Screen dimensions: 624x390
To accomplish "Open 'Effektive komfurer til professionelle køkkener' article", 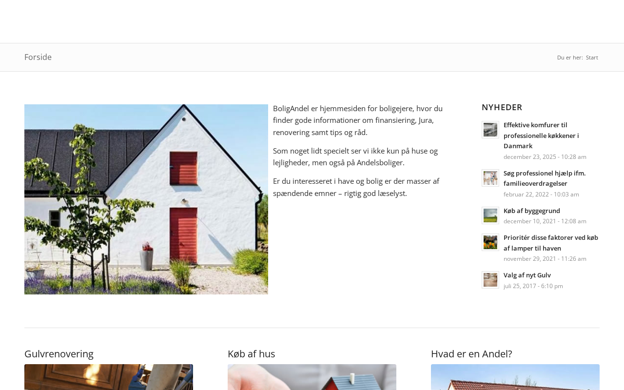I will 541,136.
